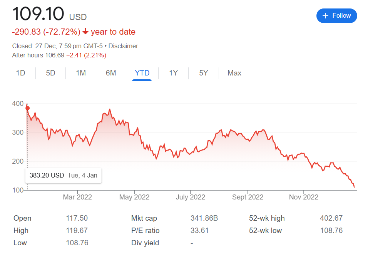
Task: Select the P/E ratio label
Action: (x=146, y=231)
